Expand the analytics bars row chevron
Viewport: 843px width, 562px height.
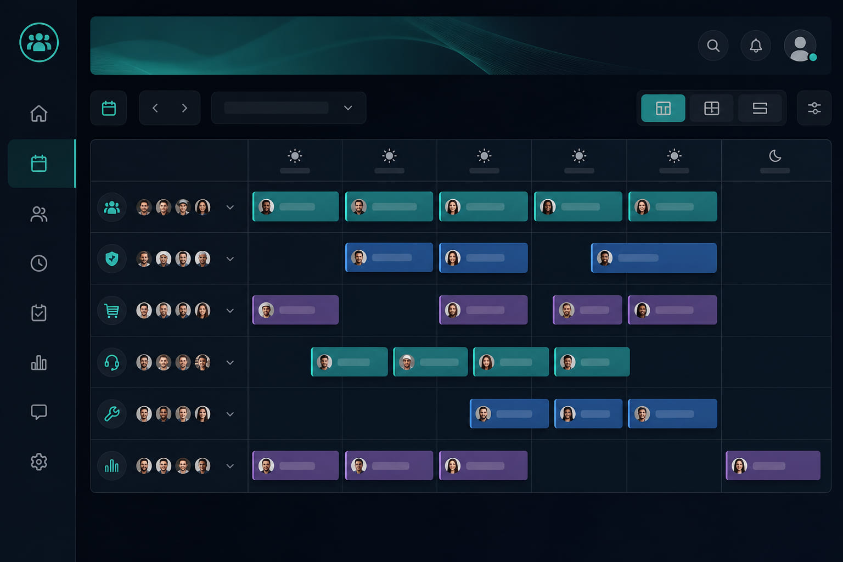(x=230, y=466)
